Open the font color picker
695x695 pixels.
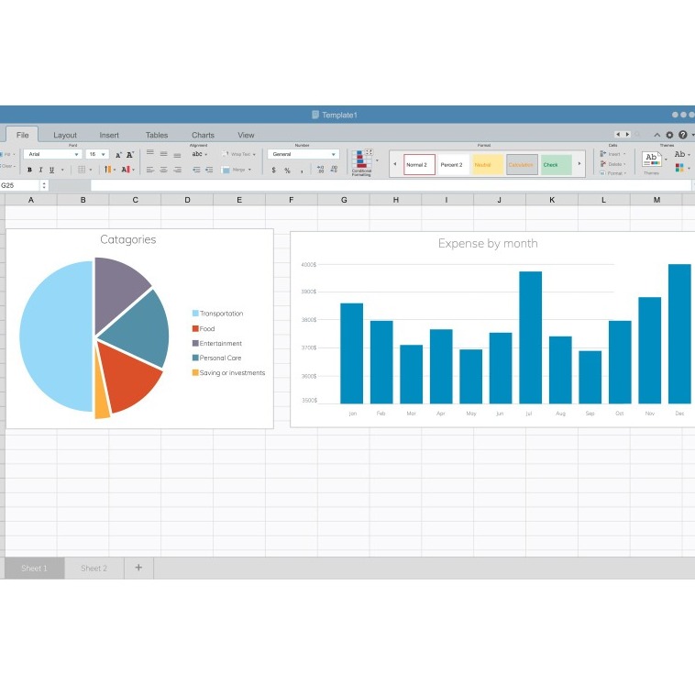coord(127,170)
